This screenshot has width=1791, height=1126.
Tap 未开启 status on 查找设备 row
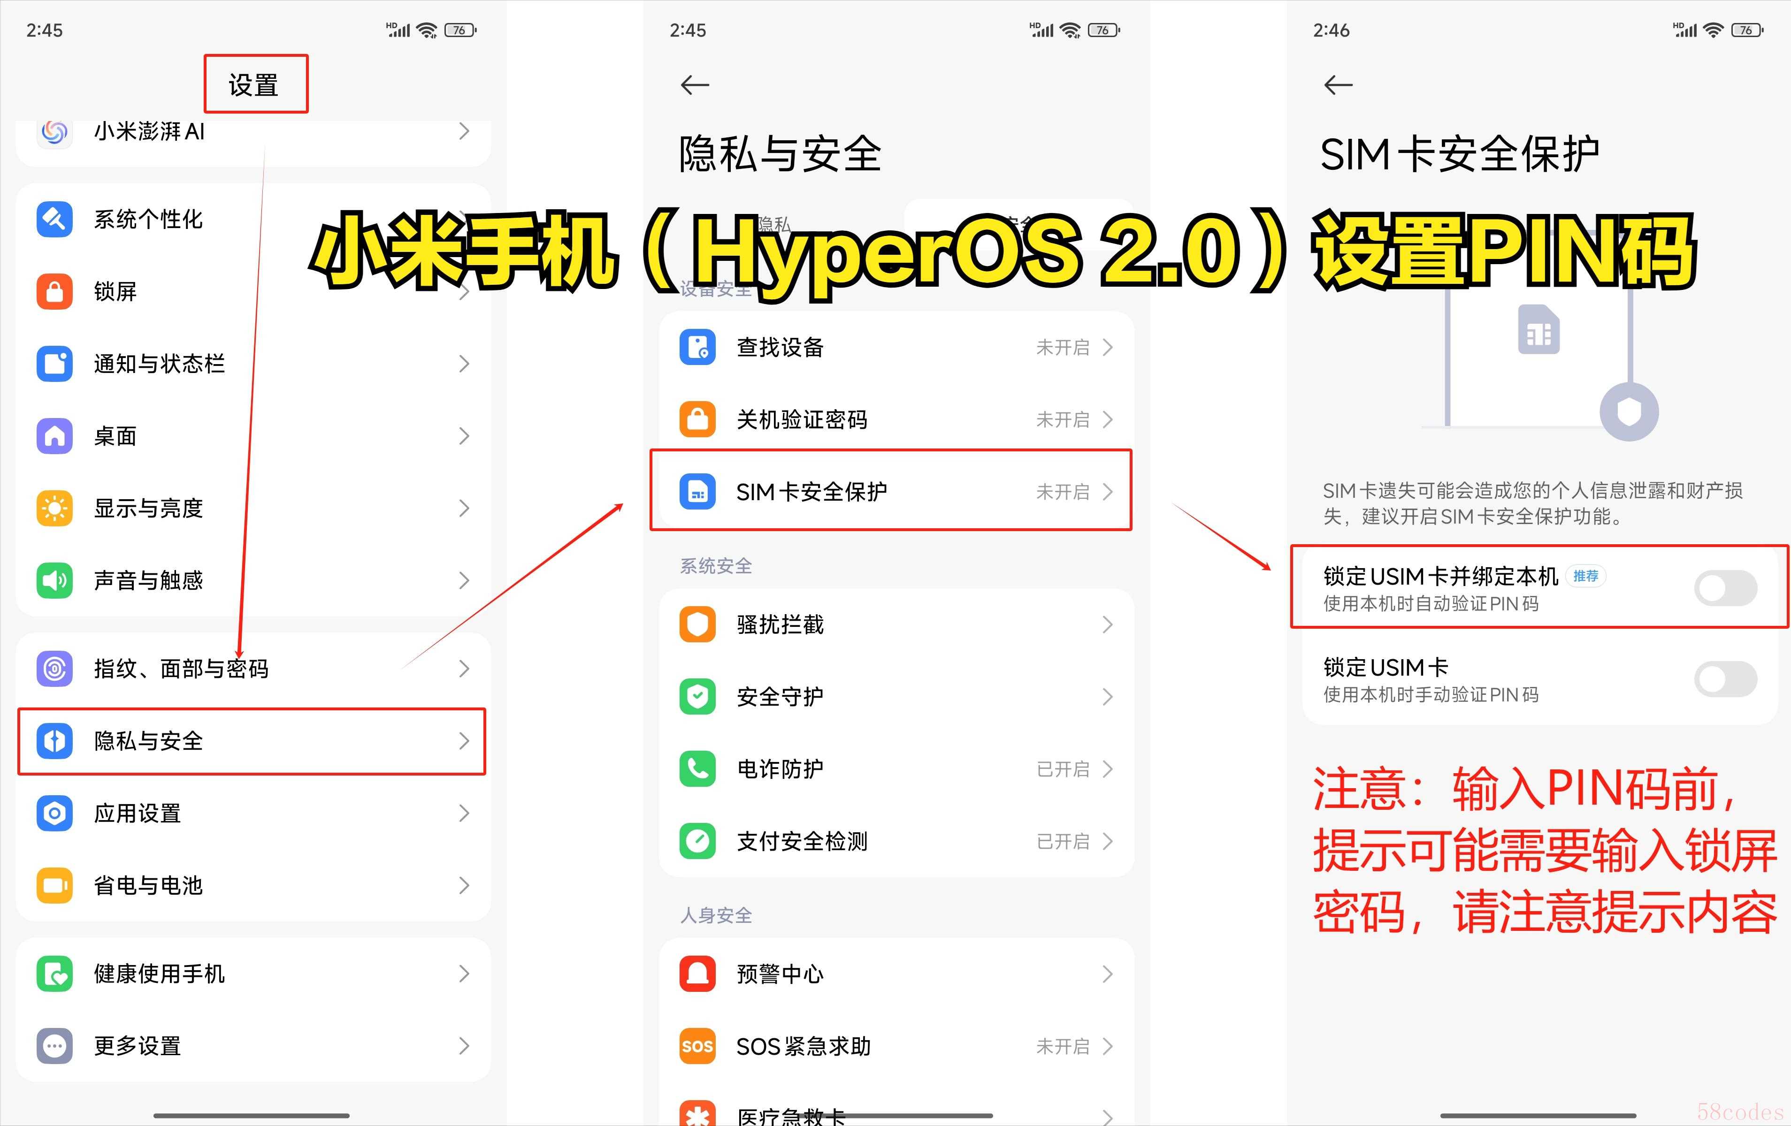[1062, 347]
